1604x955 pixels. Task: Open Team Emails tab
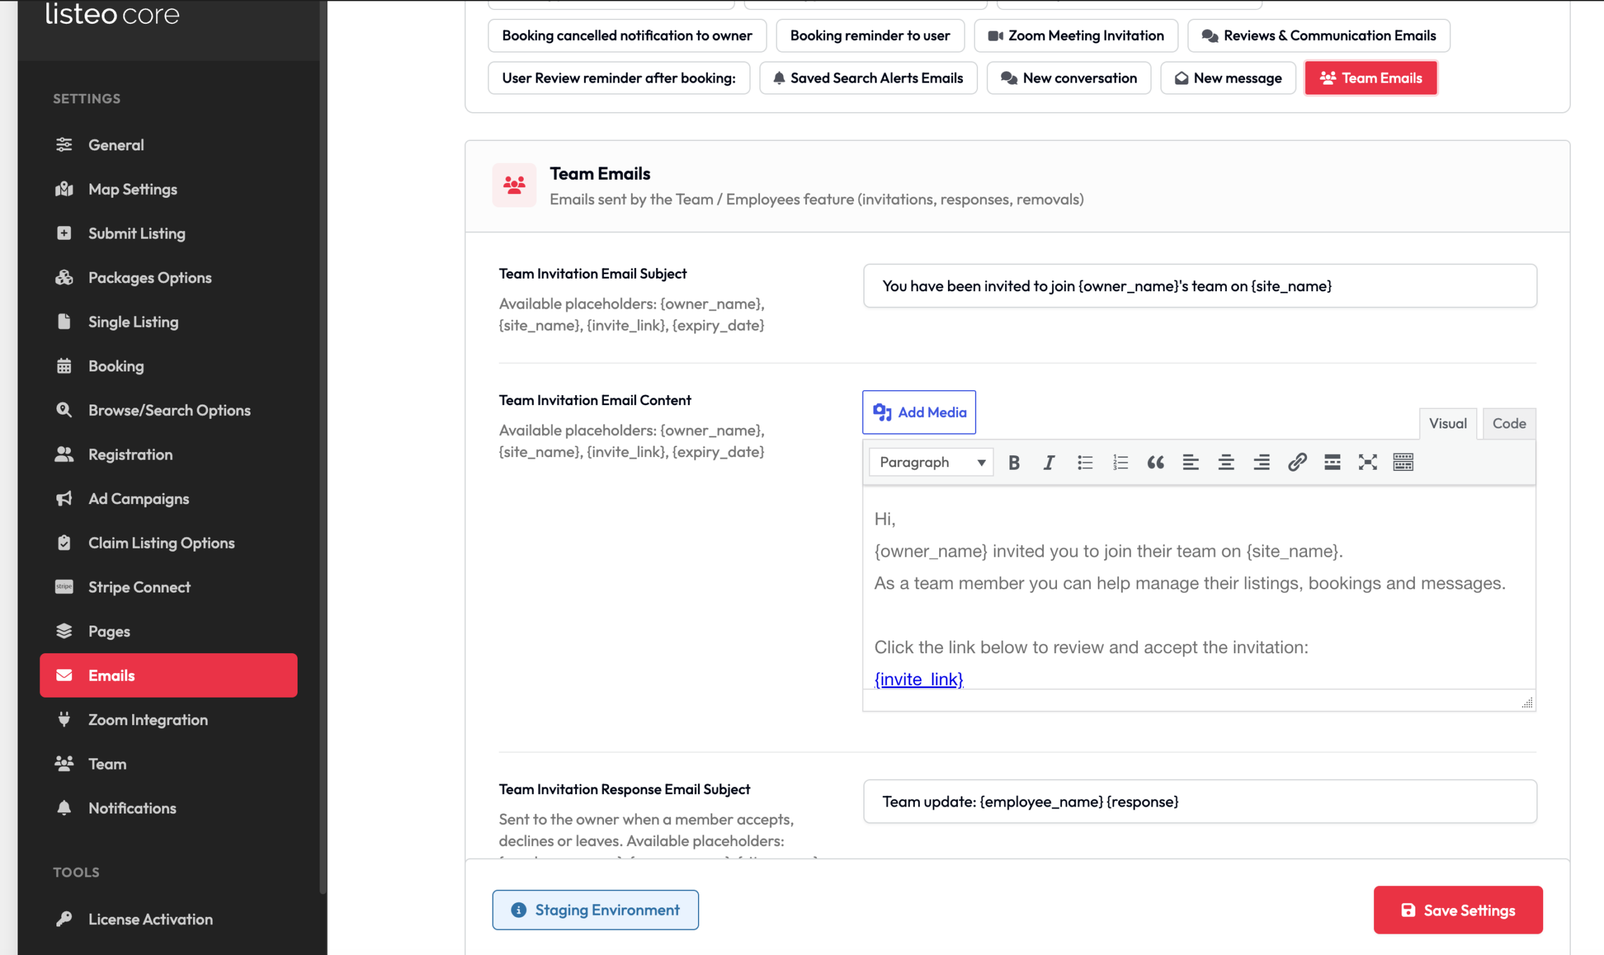click(x=1371, y=78)
